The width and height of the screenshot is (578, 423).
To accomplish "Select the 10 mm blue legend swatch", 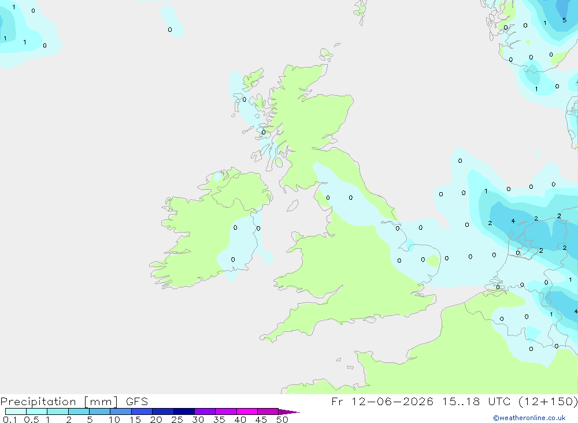I will [x=121, y=411].
